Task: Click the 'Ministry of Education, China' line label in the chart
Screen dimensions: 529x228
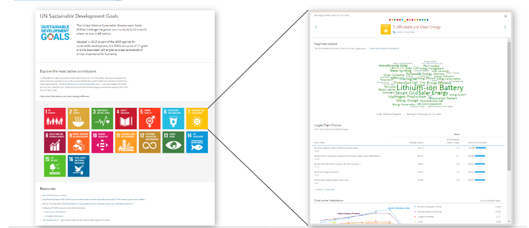Action: 399,208
